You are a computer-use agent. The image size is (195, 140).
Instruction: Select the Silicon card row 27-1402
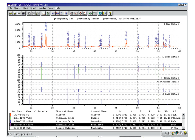click(96, 115)
